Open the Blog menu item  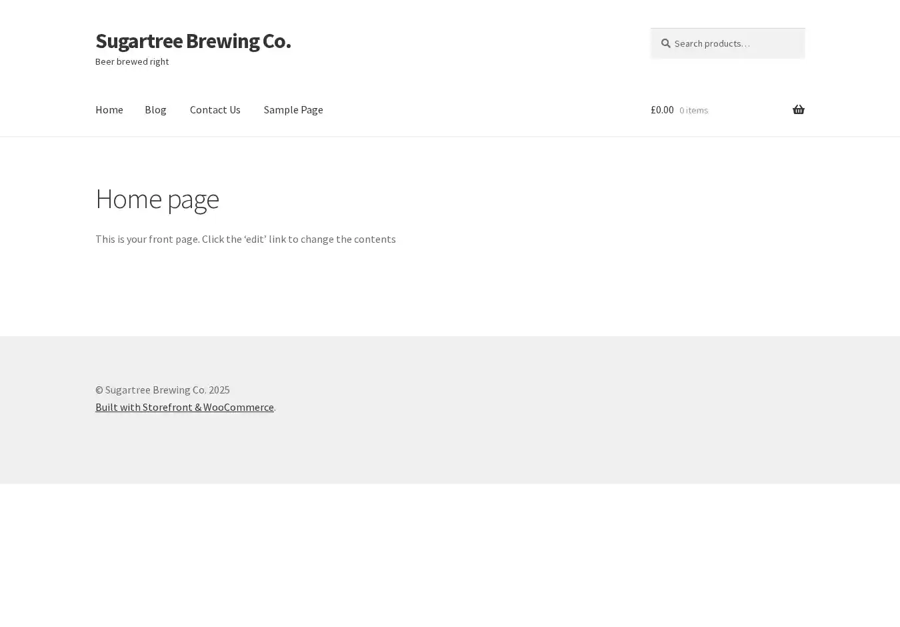pos(155,109)
